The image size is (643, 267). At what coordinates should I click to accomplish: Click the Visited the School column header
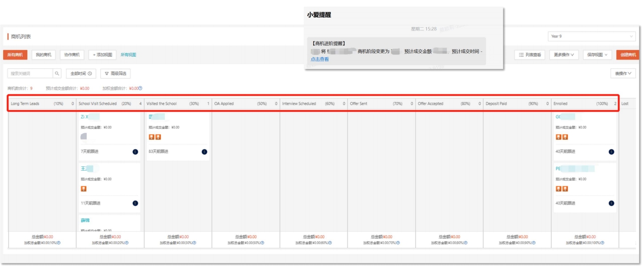coord(178,104)
